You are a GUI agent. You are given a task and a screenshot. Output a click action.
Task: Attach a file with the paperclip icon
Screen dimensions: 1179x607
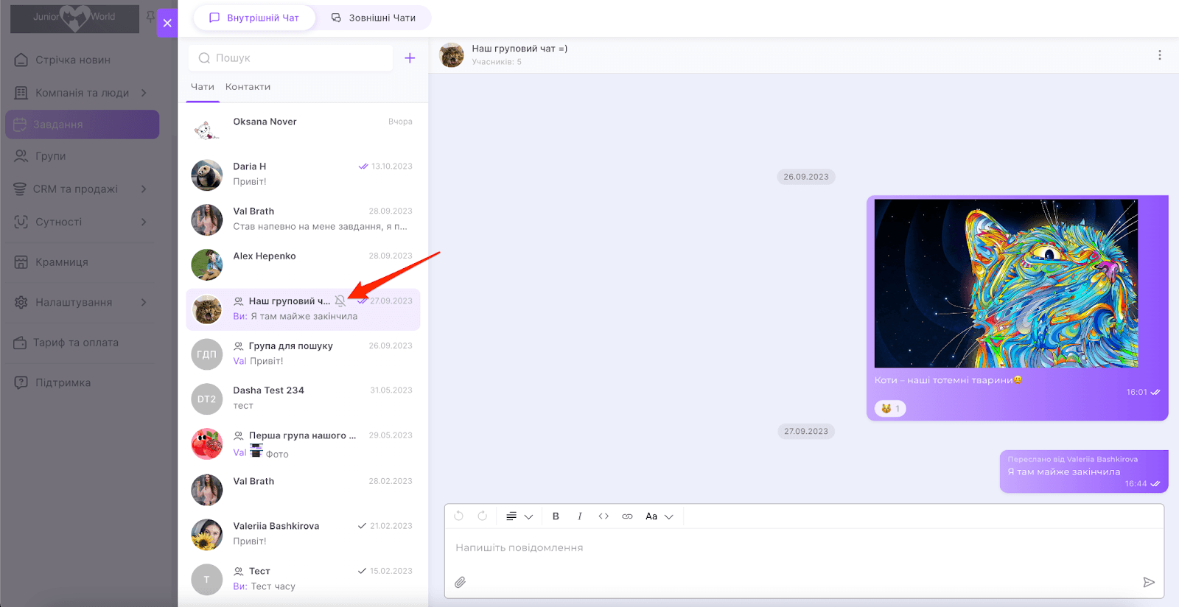click(460, 582)
